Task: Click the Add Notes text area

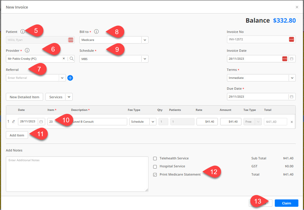Action: [x=77, y=174]
